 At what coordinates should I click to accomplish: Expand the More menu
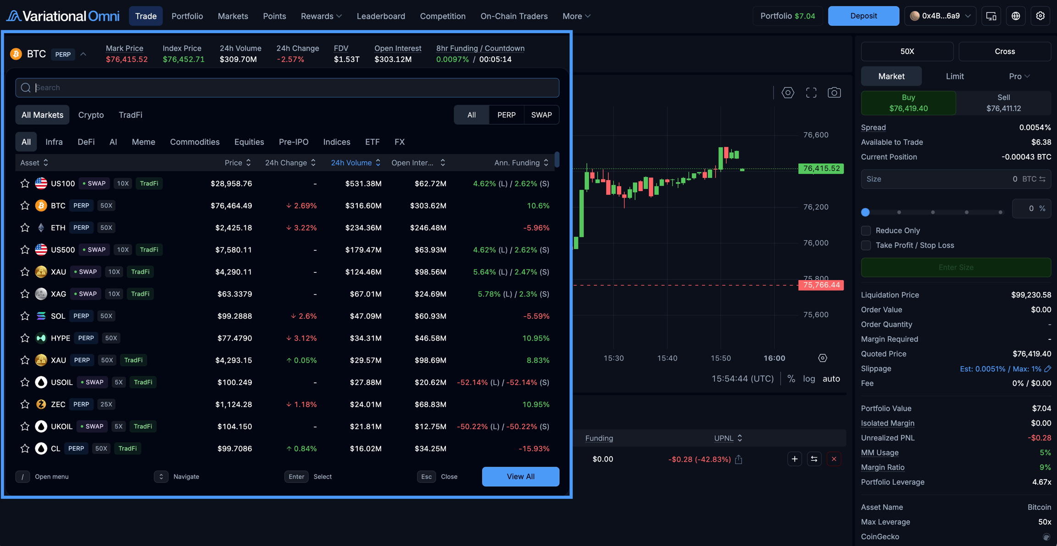pos(576,16)
